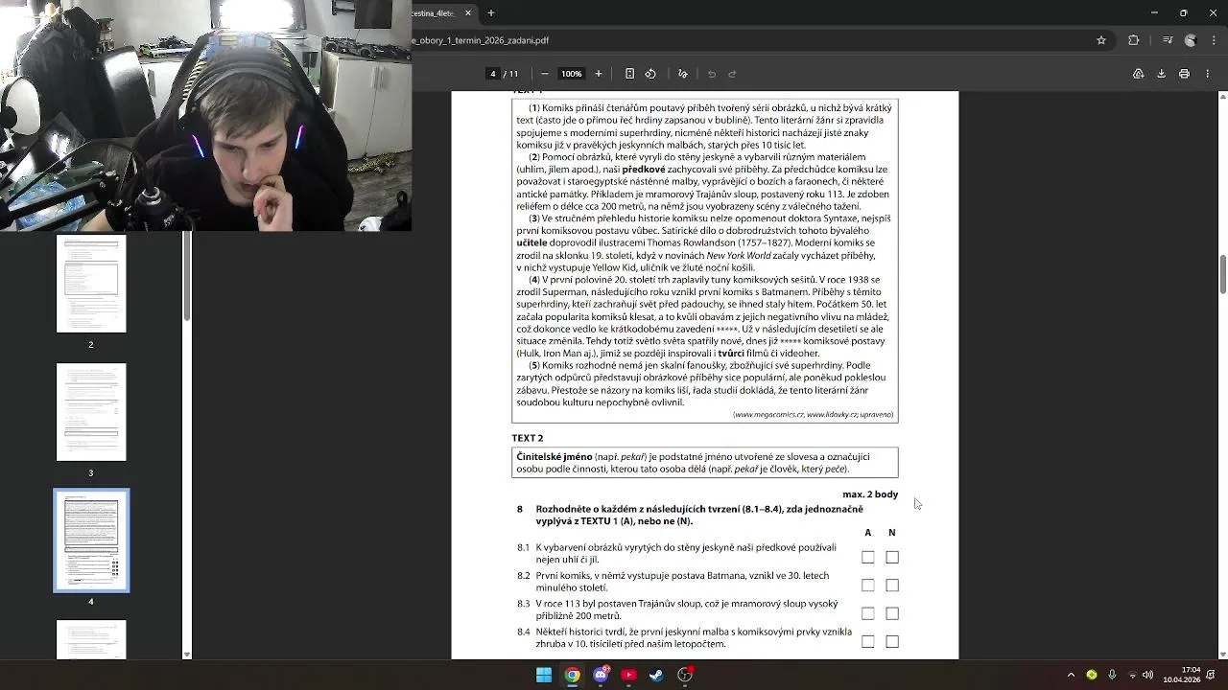This screenshot has height=690, width=1228.
Task: Select page 4 thumbnail
Action: (91, 540)
